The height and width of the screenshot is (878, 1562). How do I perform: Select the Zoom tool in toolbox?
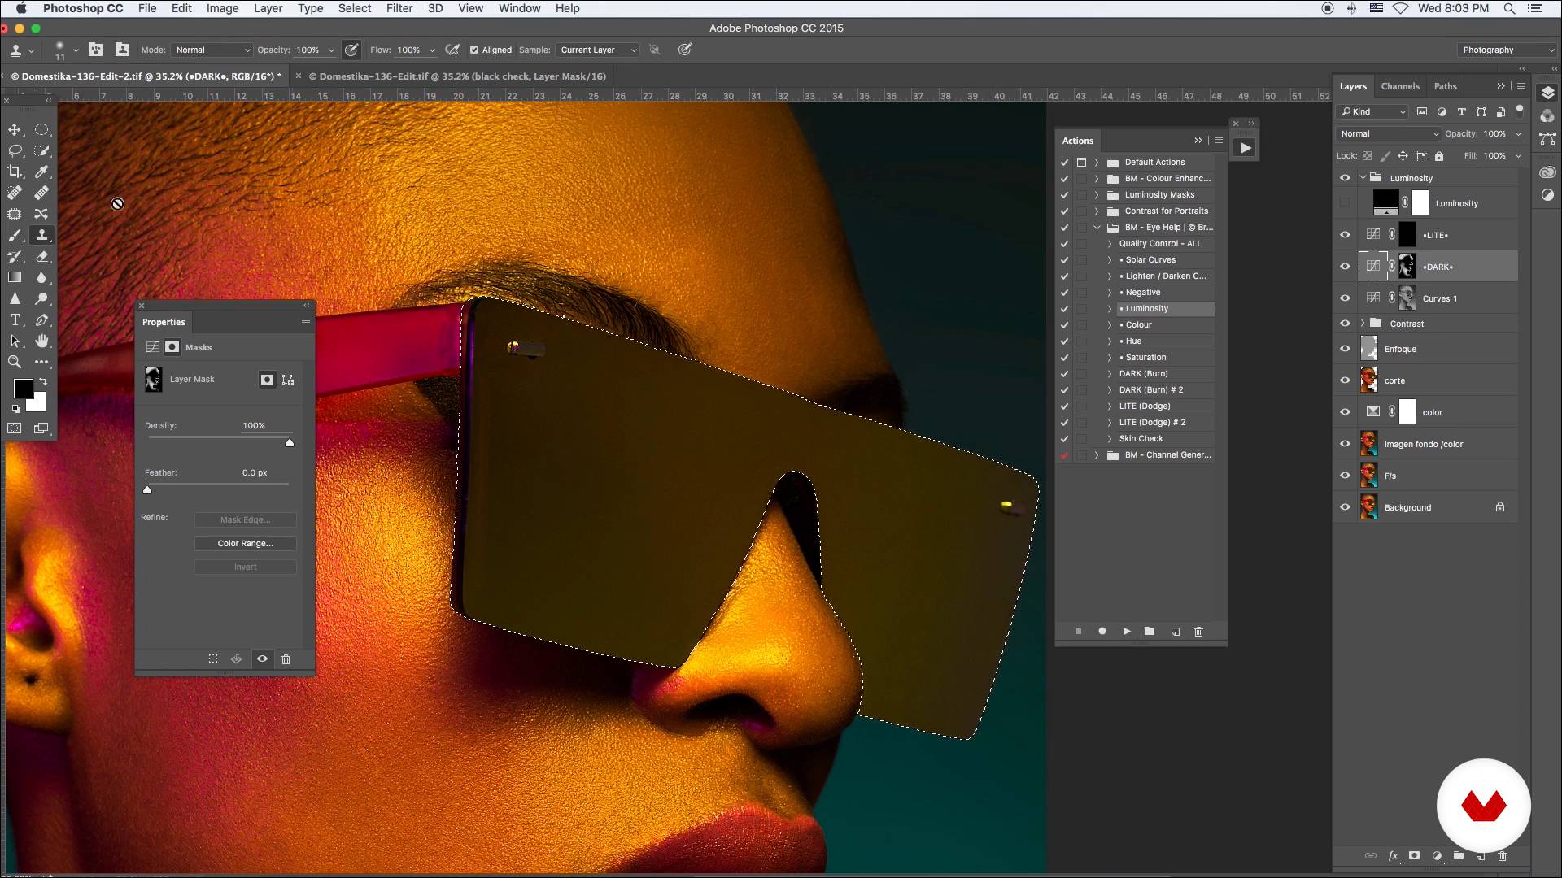point(15,363)
